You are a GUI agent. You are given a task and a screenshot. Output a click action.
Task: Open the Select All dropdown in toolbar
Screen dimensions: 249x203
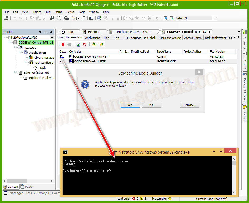(x=215, y=18)
